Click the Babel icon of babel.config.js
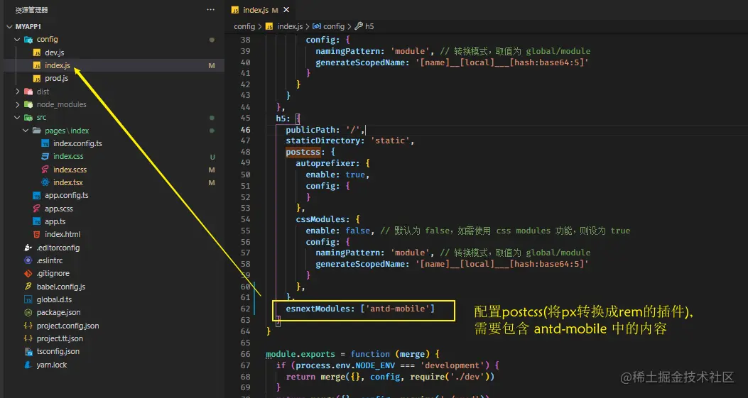 [x=28, y=287]
